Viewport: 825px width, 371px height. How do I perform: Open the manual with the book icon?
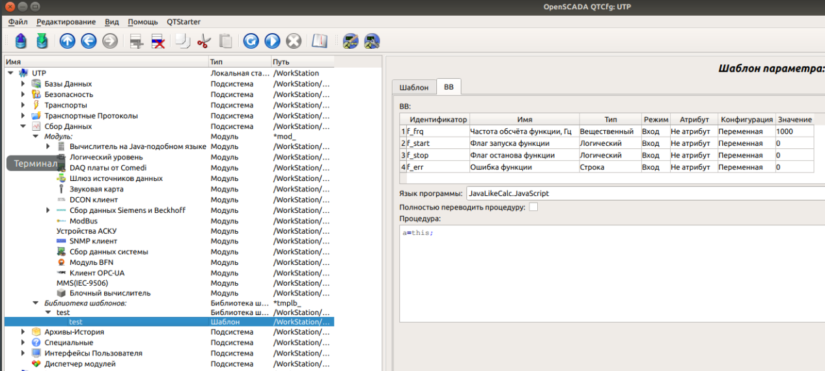pyautogui.click(x=319, y=41)
